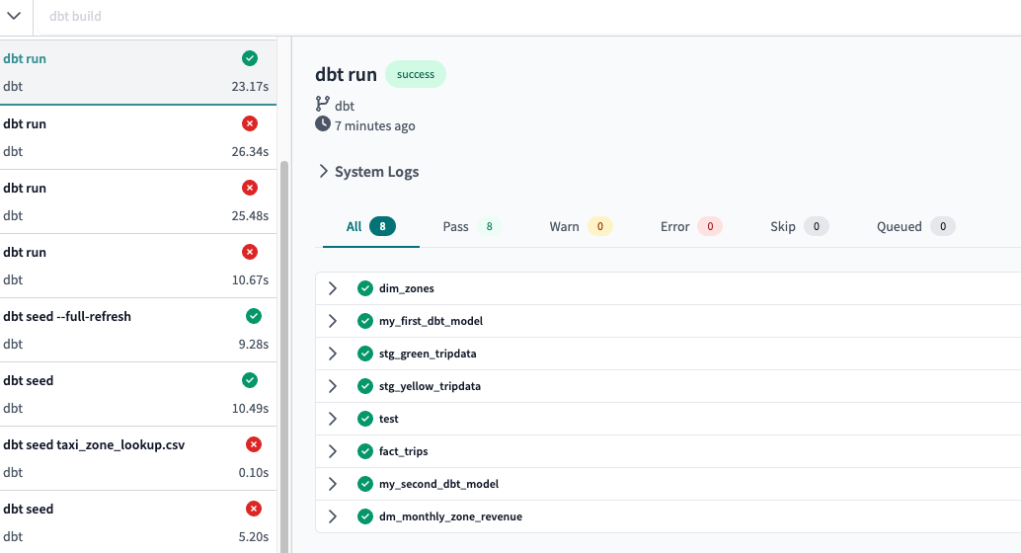Open the dbt seed --full-refresh run
Screen dimensions: 1021x553
[x=138, y=330]
